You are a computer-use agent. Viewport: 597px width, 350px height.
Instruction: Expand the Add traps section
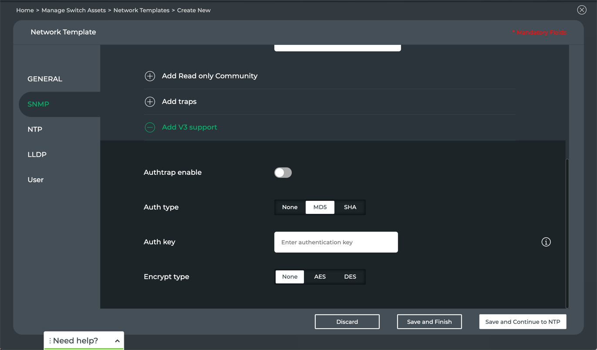[179, 102]
